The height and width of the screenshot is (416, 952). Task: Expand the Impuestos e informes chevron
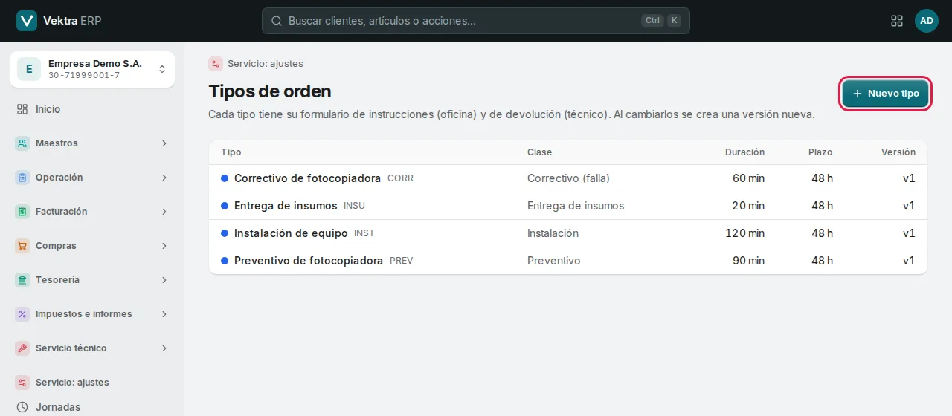pos(164,314)
